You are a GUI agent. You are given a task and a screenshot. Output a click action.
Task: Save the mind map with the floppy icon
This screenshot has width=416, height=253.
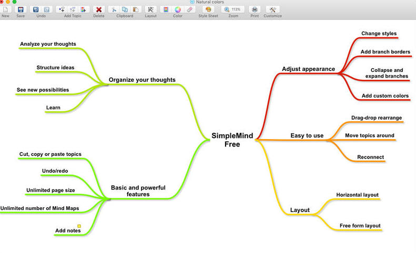21,9
